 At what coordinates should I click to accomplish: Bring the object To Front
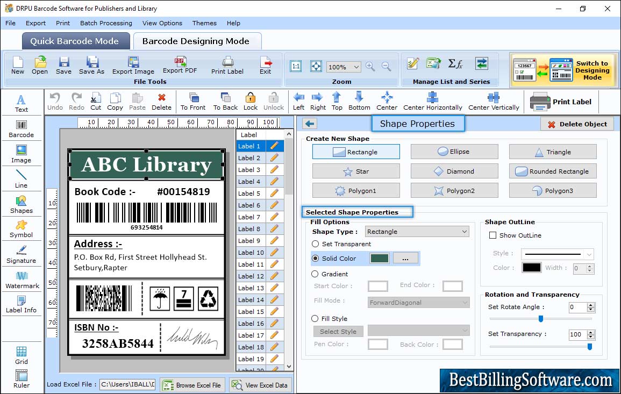point(193,102)
